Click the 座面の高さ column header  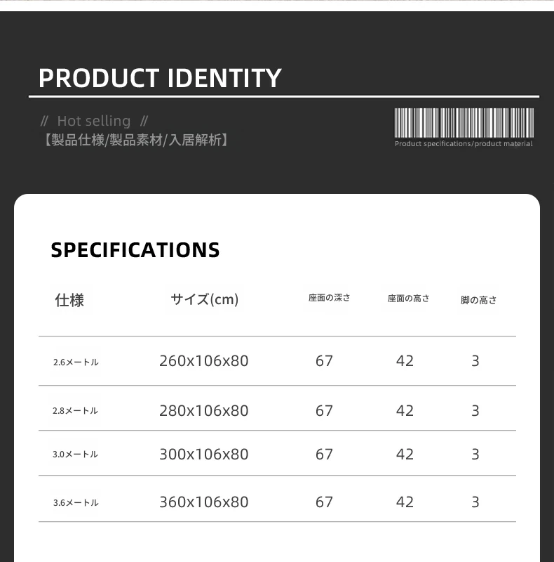(408, 299)
